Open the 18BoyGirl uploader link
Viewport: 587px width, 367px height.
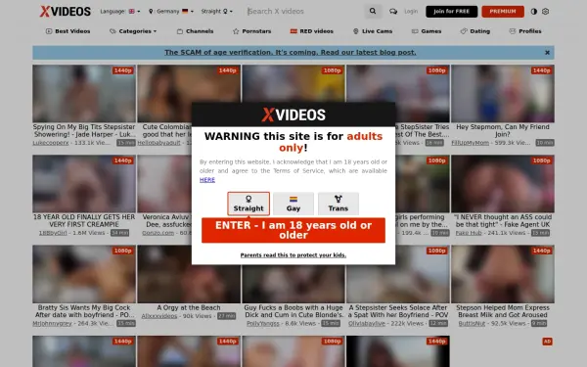(53, 233)
